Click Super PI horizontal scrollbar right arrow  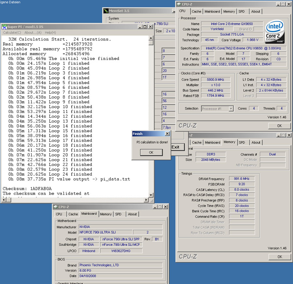146,200
